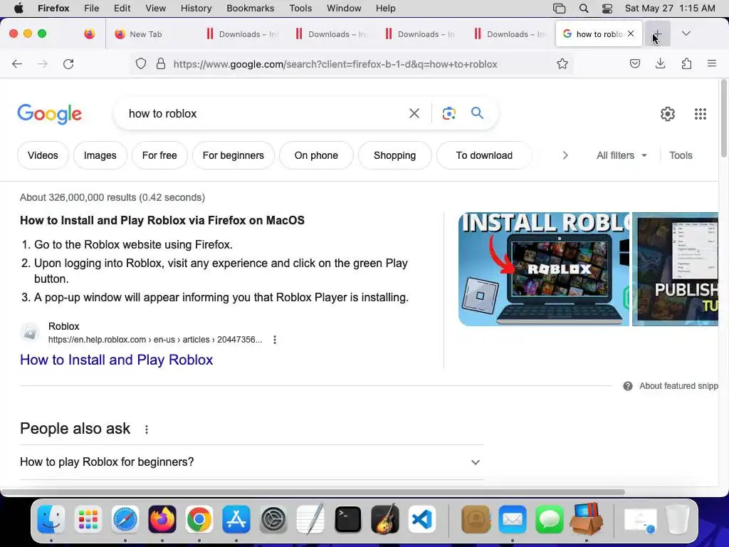The width and height of the screenshot is (729, 547).
Task: Open the Google apps grid
Action: pos(701,113)
